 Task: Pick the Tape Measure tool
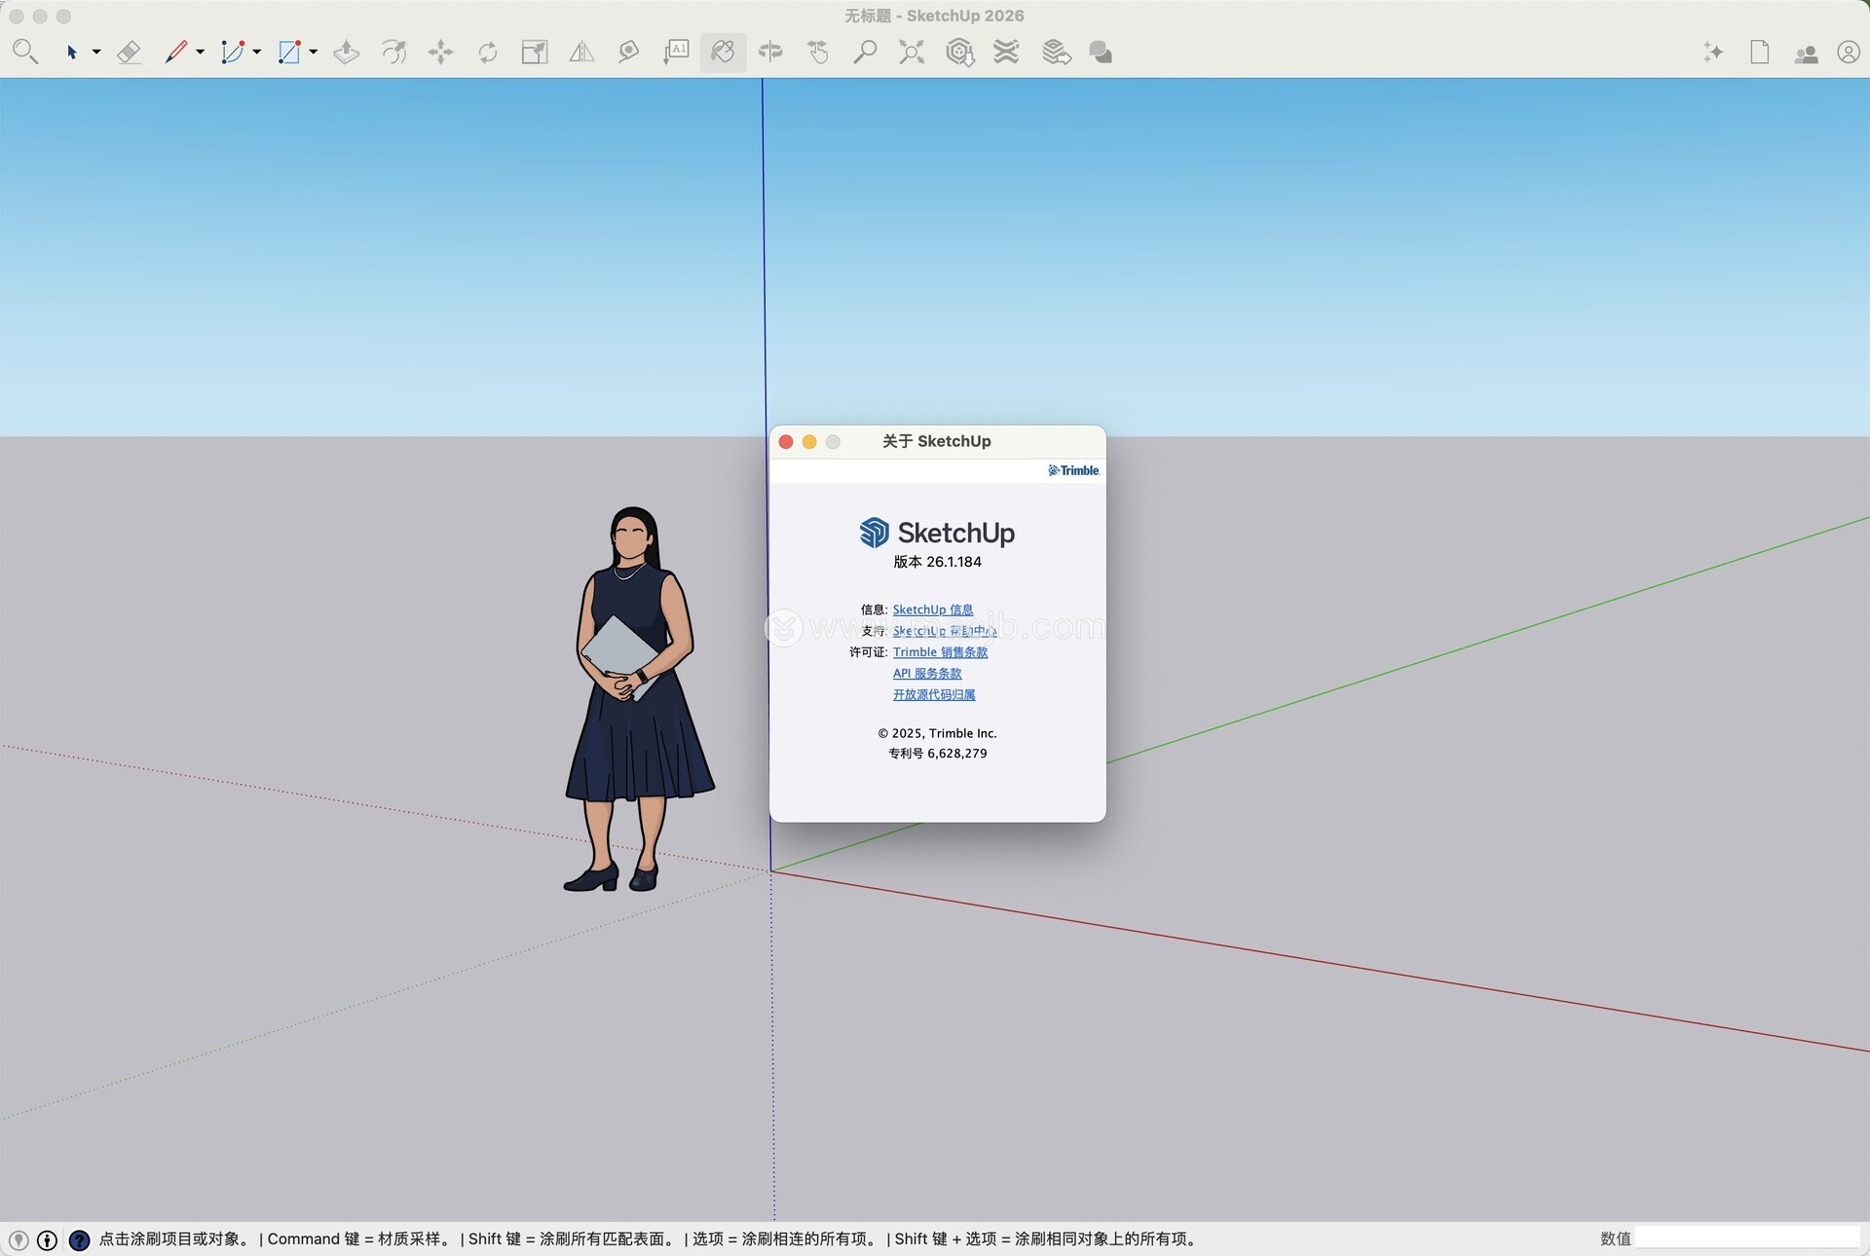(628, 52)
